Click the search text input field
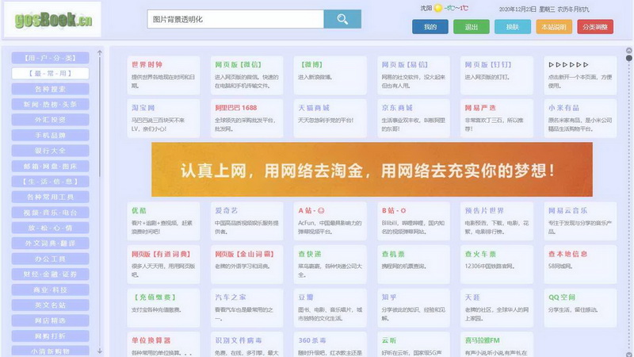The width and height of the screenshot is (634, 357). pyautogui.click(x=235, y=19)
